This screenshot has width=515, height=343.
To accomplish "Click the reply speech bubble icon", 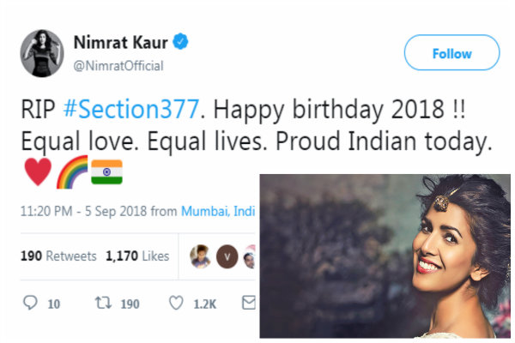I will point(32,303).
